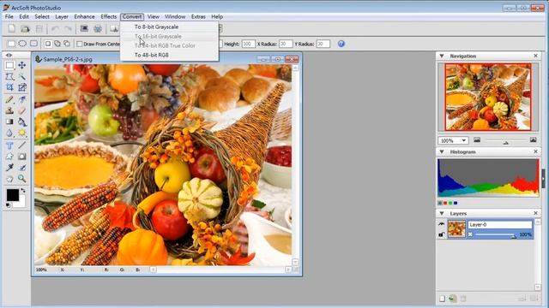Click the Navigation zoom out button

click(477, 140)
